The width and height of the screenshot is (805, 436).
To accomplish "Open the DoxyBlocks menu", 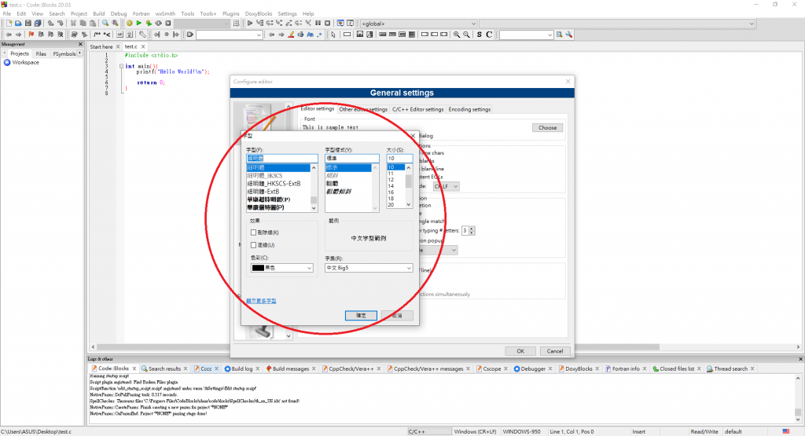I will [258, 14].
